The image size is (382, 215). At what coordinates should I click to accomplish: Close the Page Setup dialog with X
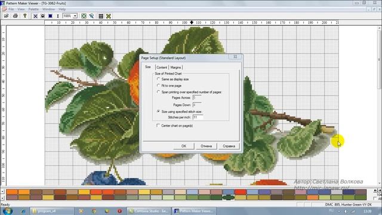[x=235, y=57]
